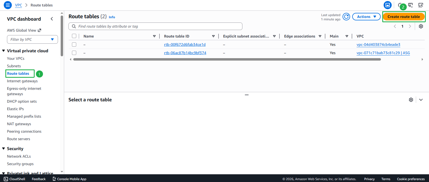Sort by Route table ID column arrow
429x182 pixels.
click(213, 36)
